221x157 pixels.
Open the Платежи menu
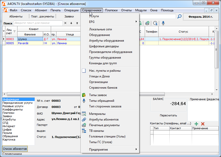coord(111,10)
